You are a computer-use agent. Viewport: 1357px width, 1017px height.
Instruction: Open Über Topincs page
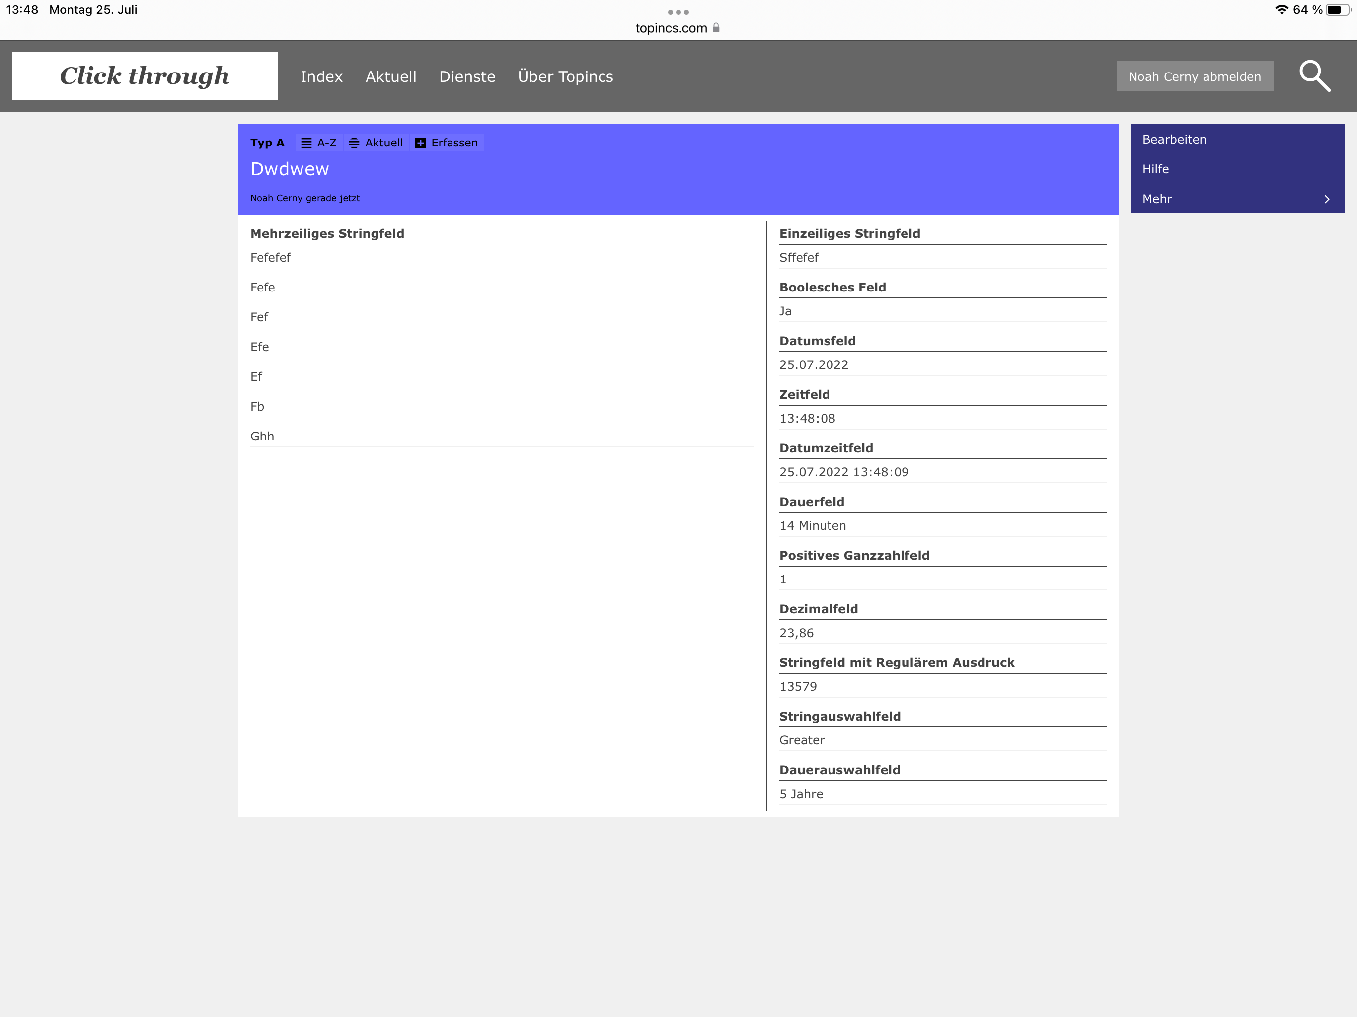click(x=565, y=76)
